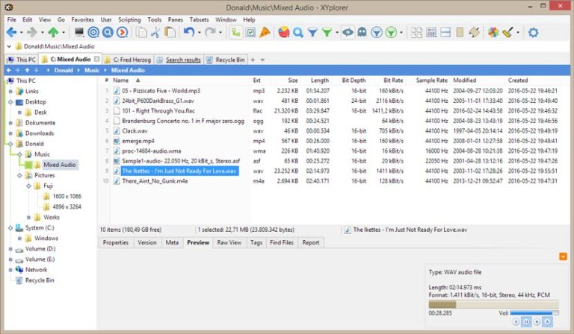
Task: Open configuration via blue gear icon
Action: click(x=534, y=33)
